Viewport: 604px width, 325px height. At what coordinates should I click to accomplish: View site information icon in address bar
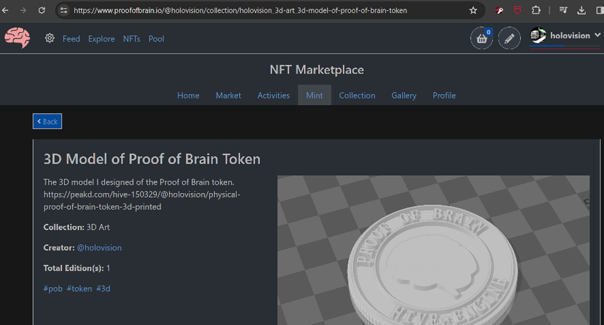[64, 10]
